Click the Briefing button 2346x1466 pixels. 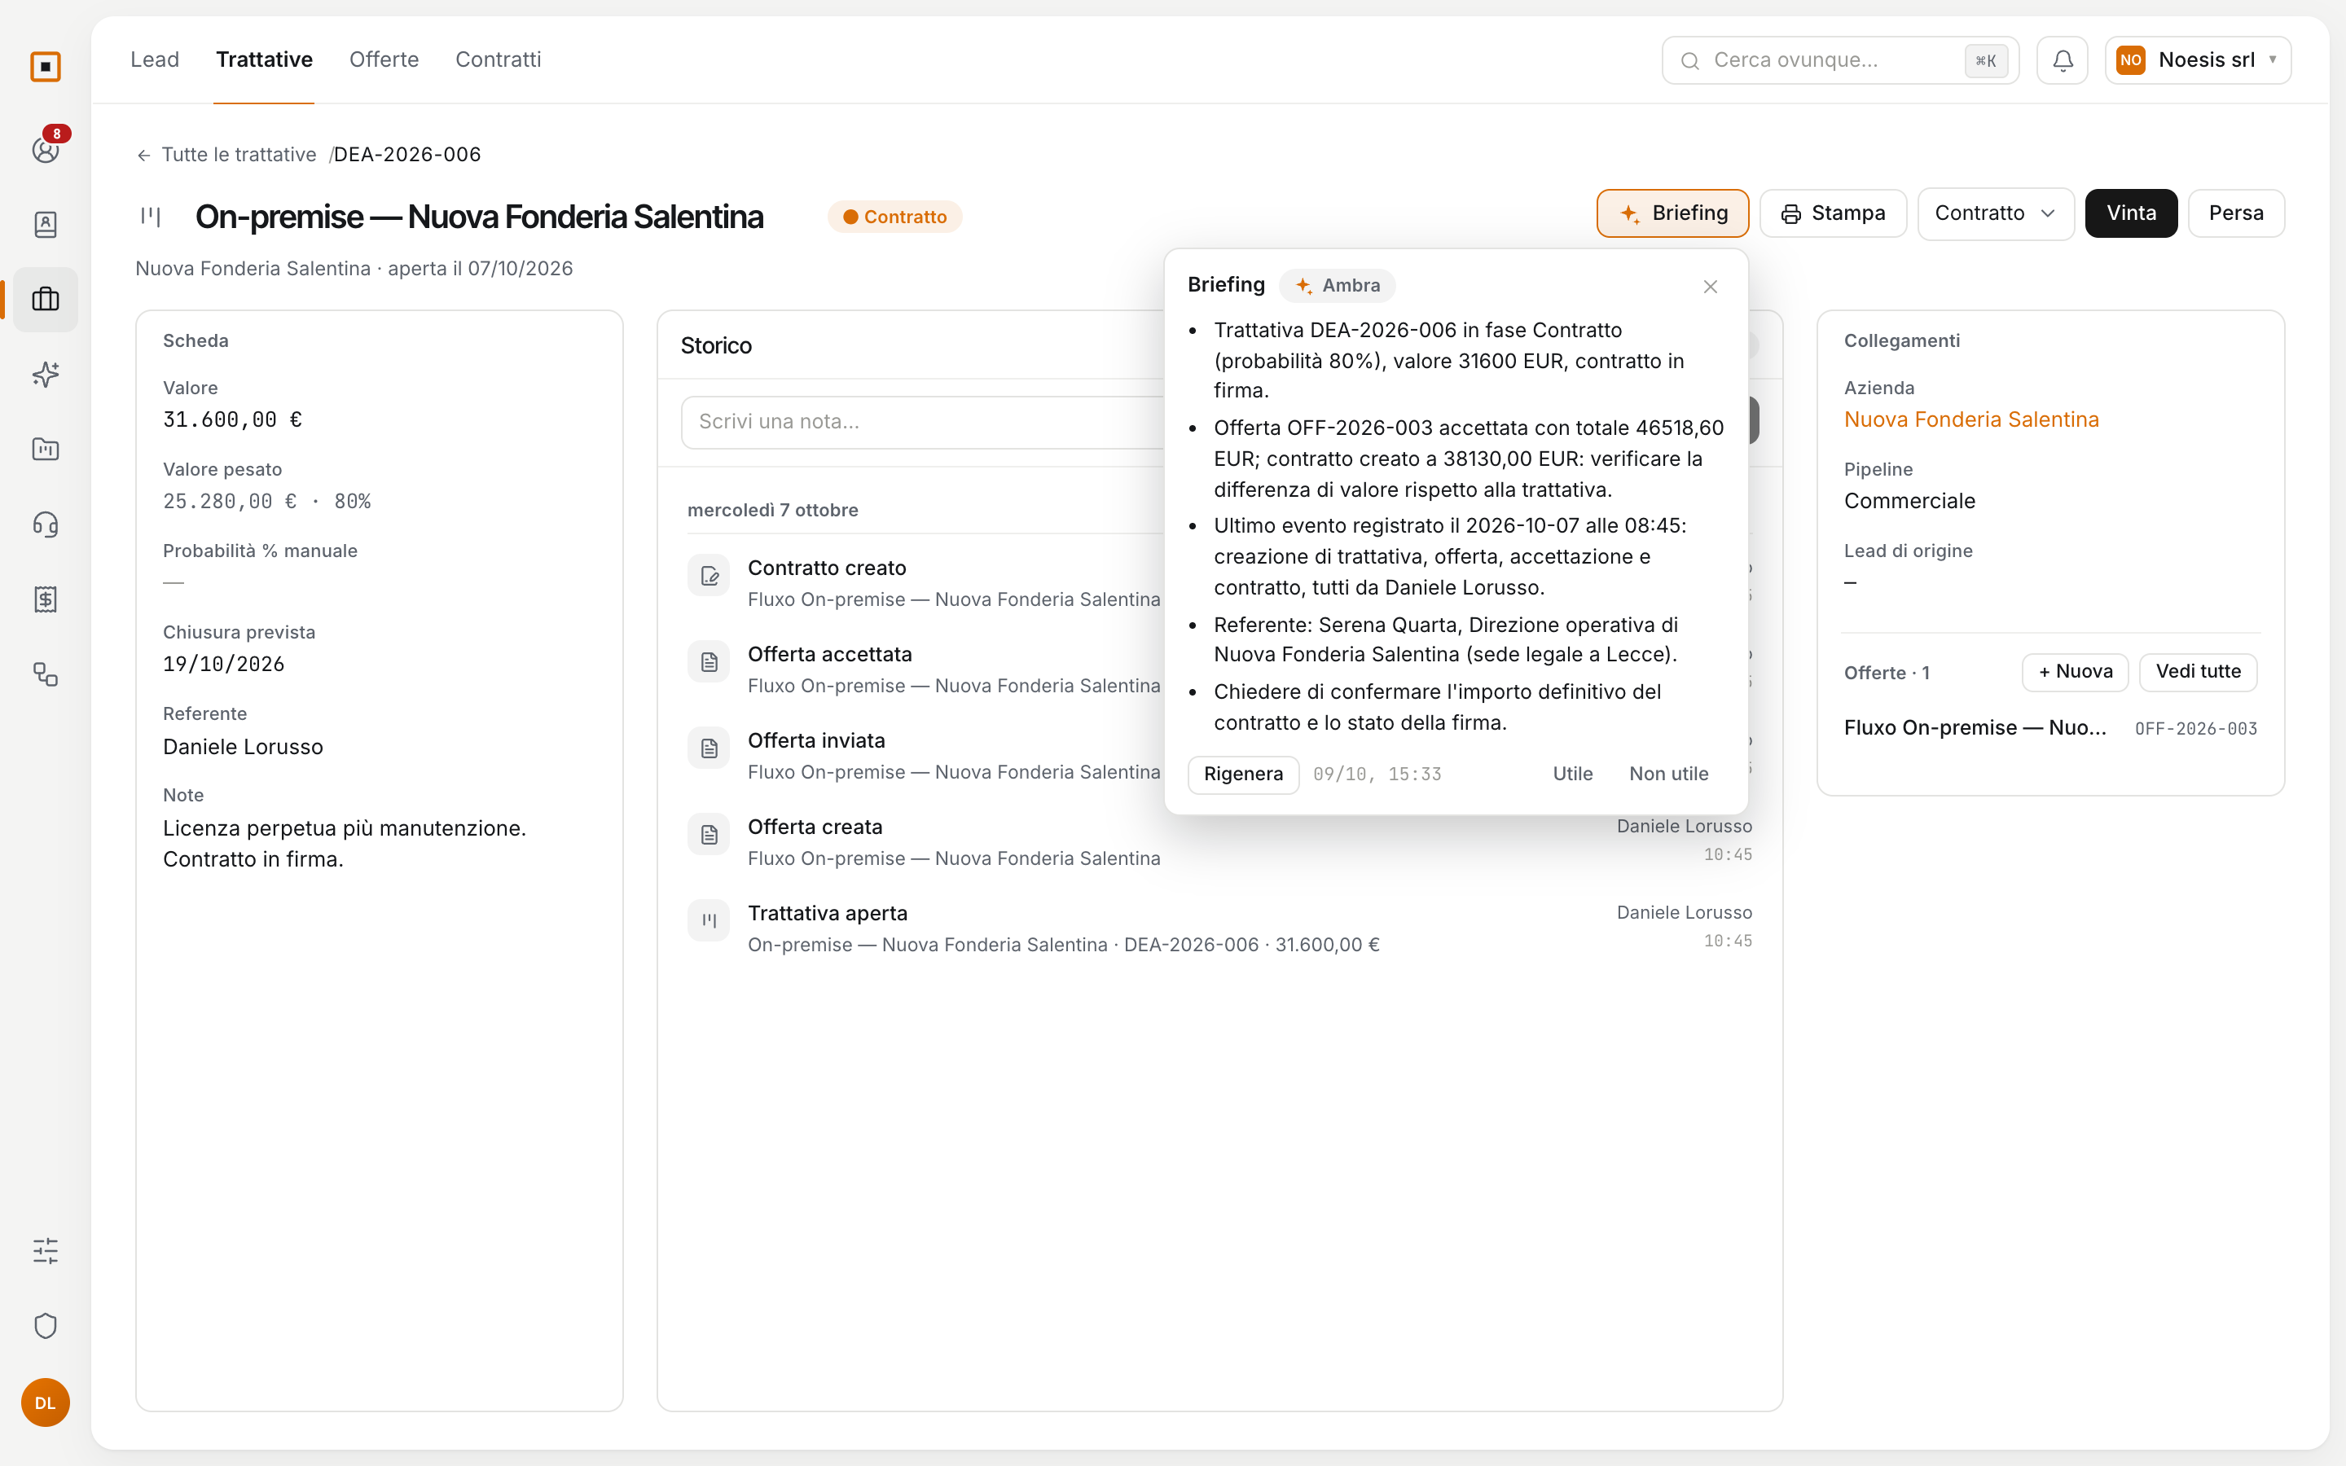[x=1672, y=213]
